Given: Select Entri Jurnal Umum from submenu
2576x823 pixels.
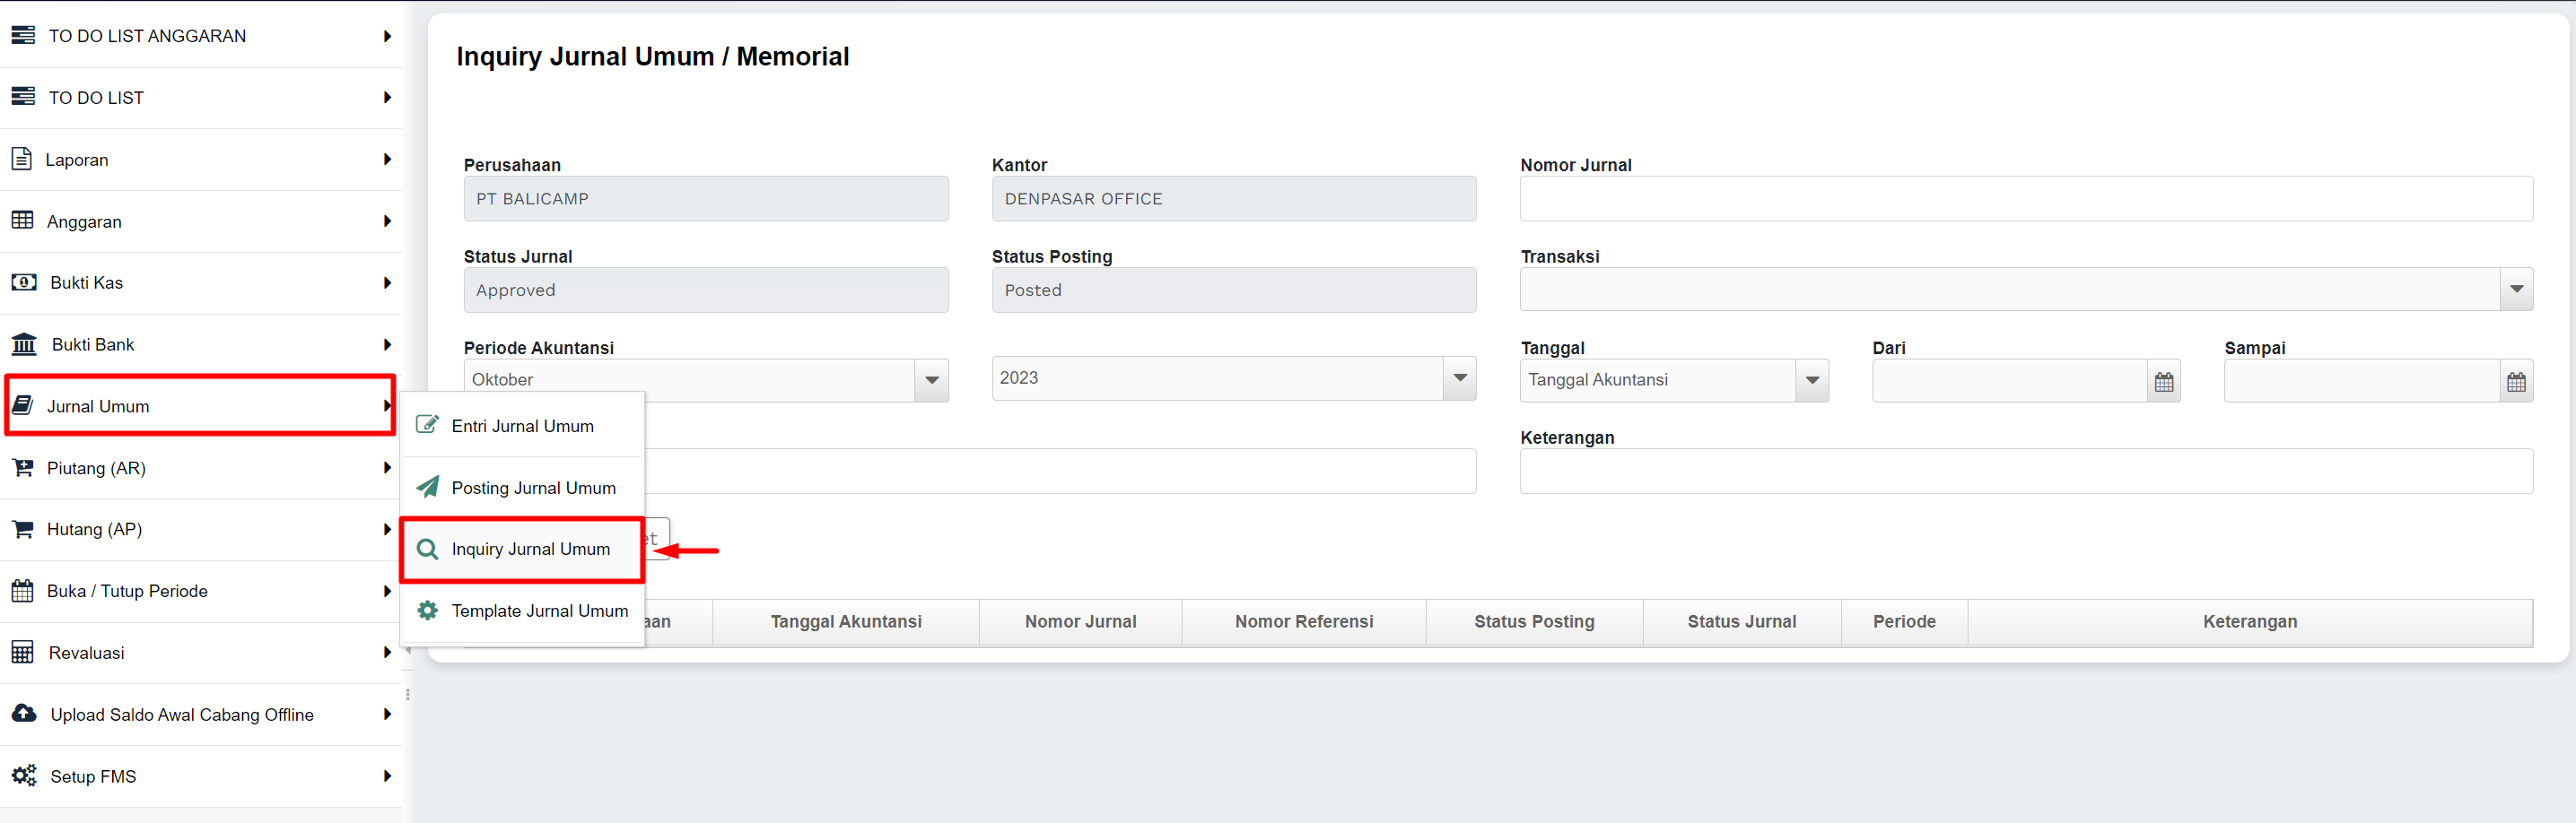Looking at the screenshot, I should (522, 427).
